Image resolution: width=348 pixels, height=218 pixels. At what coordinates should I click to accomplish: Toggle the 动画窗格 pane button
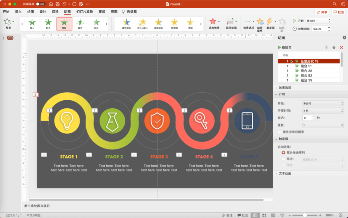tap(260, 24)
